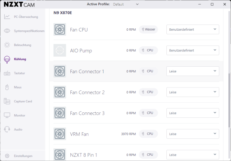Expand the Fan CPU Benutzerdefiniert dropdown
Viewport: 231px width, 161px height.
192,30
